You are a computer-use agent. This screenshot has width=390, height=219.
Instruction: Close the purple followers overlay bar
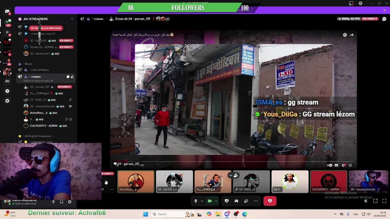pyautogui.click(x=385, y=10)
